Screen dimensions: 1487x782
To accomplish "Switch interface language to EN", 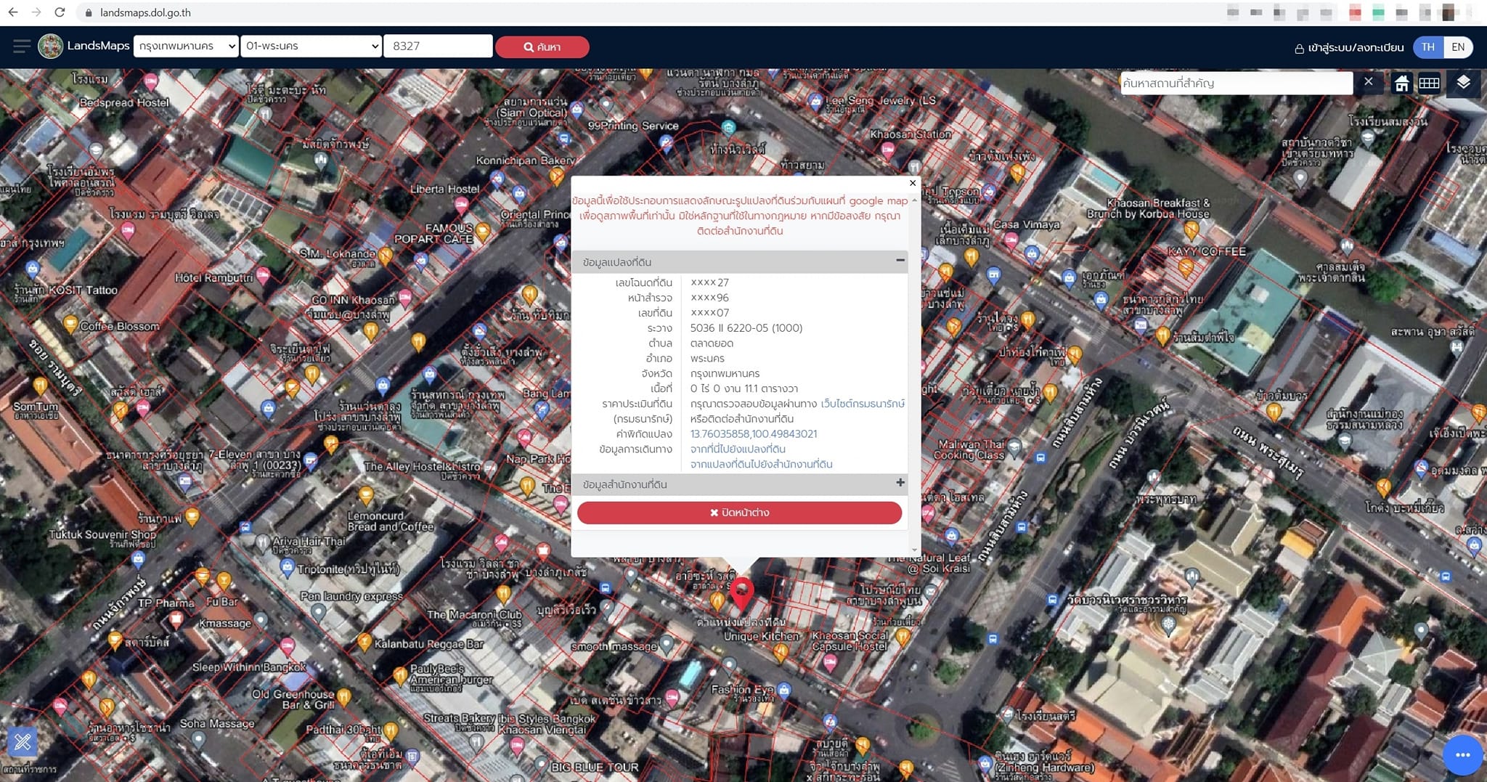I will coord(1458,46).
